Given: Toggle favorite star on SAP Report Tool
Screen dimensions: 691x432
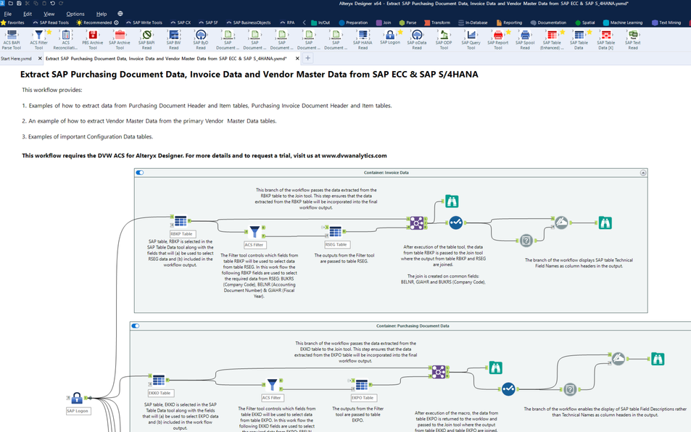Looking at the screenshot, I should coord(508,32).
